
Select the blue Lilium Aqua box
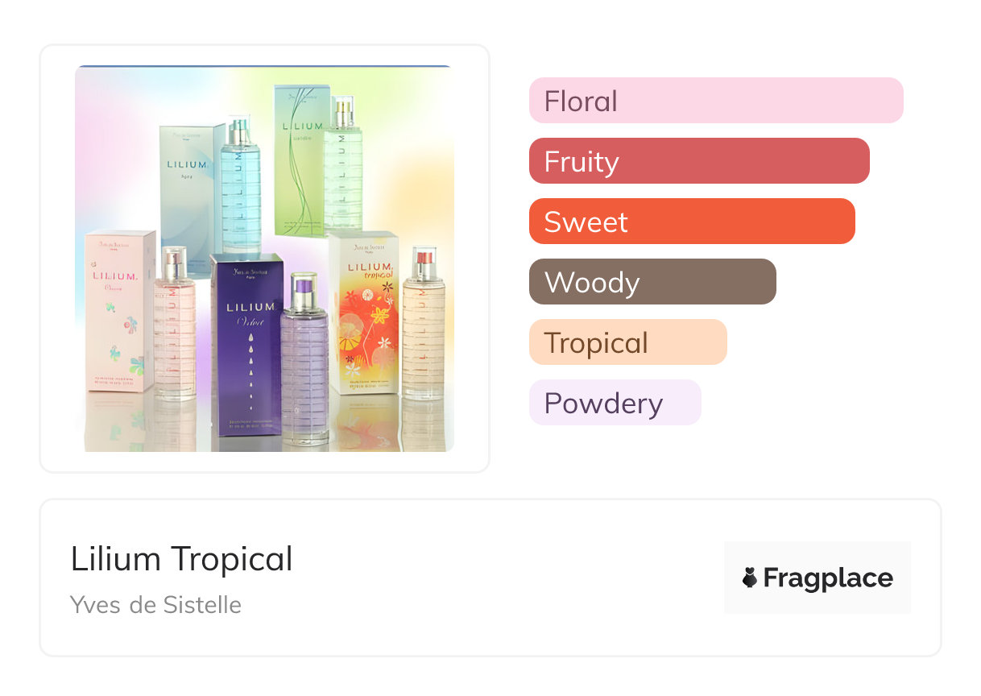190,189
